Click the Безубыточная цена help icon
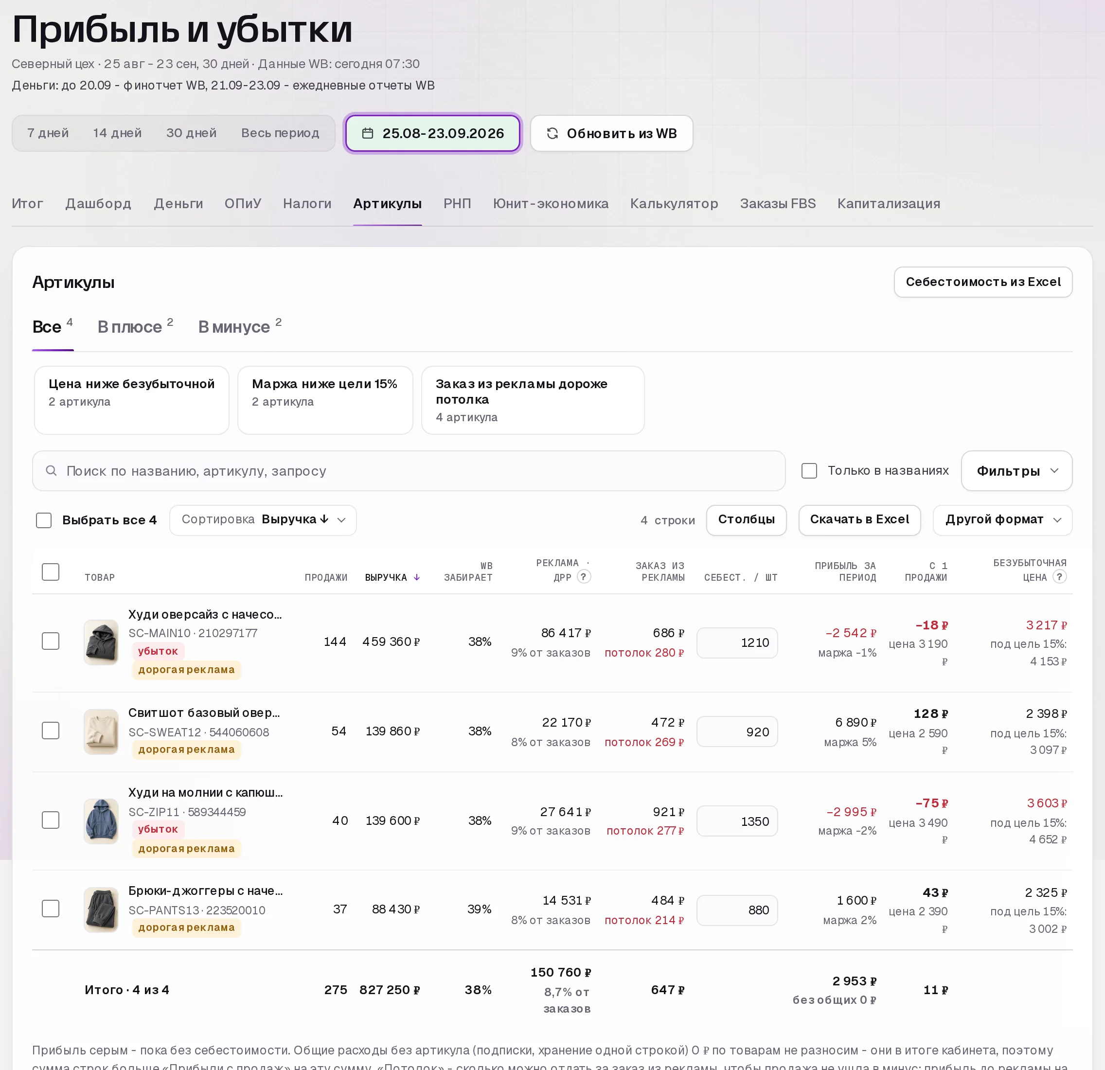This screenshot has height=1070, width=1105. click(x=1059, y=577)
